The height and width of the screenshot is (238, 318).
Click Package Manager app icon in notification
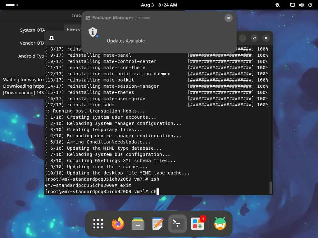tap(88, 18)
